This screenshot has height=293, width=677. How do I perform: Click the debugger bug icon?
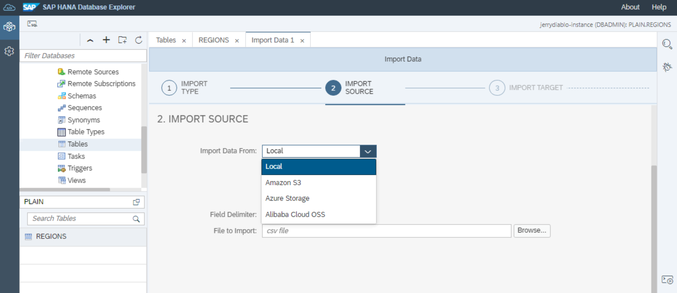(667, 67)
